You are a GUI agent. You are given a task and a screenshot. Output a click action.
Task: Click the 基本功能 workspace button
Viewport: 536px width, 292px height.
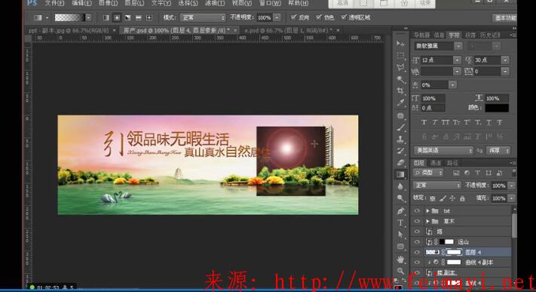click(505, 18)
